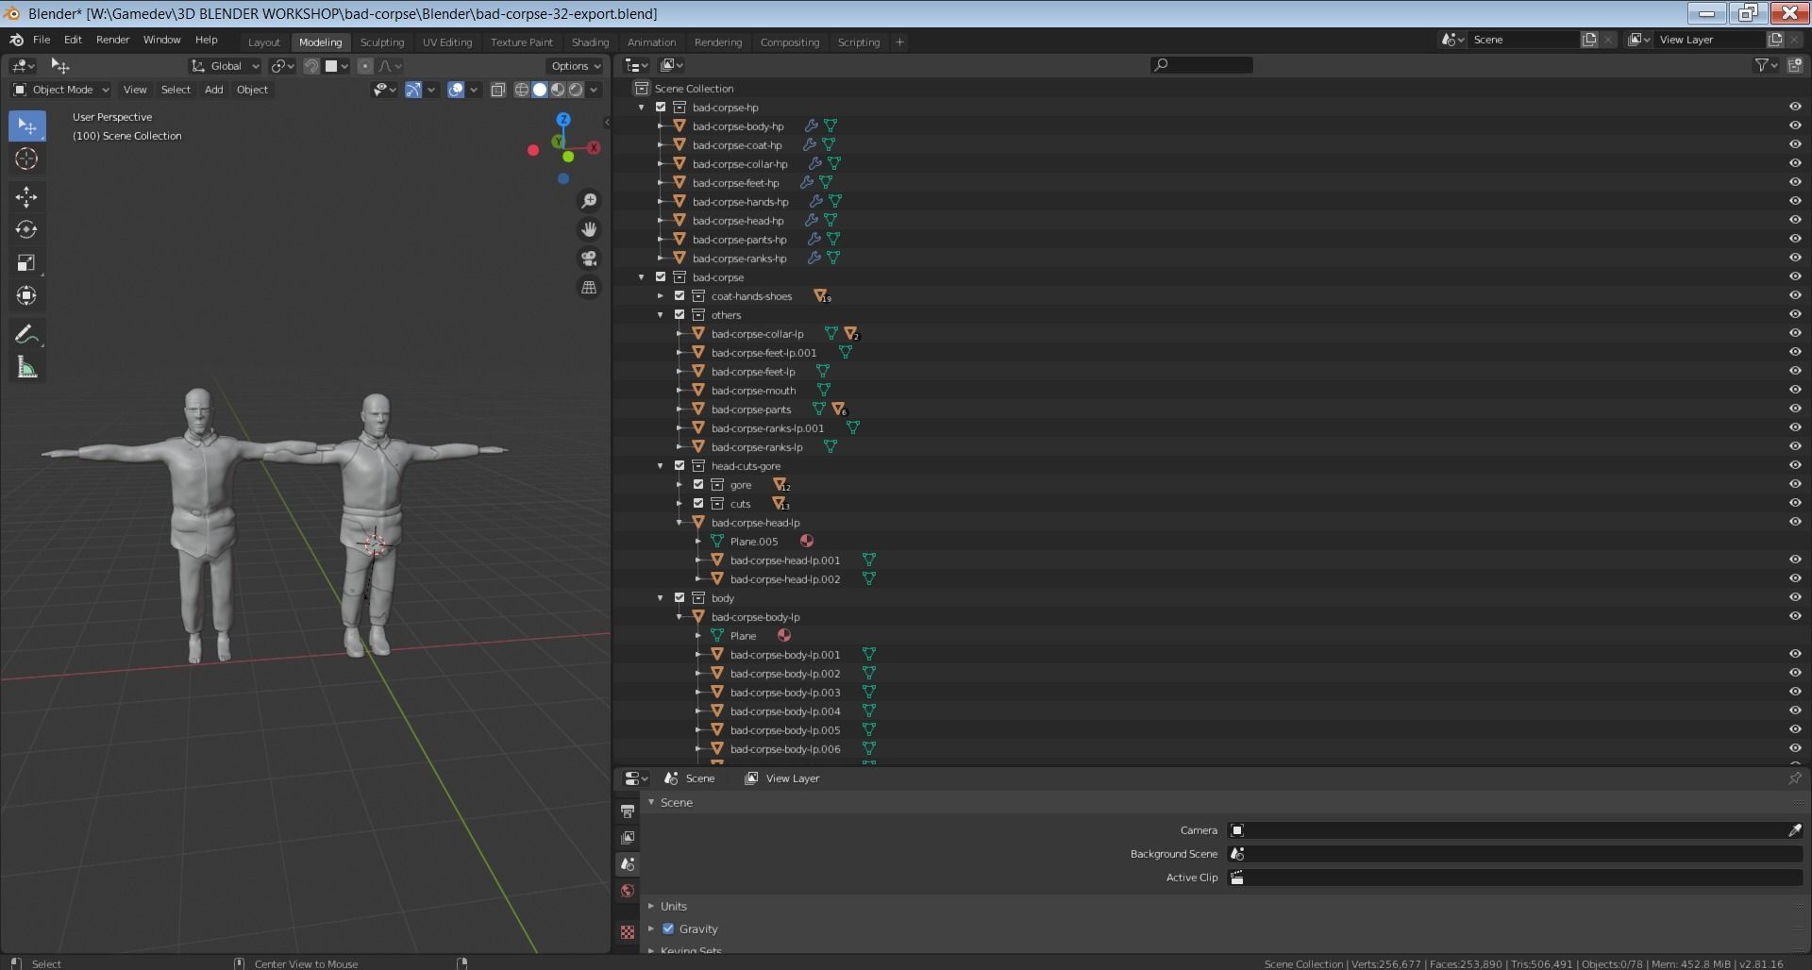Open the File menu
The height and width of the screenshot is (970, 1812).
click(x=42, y=40)
